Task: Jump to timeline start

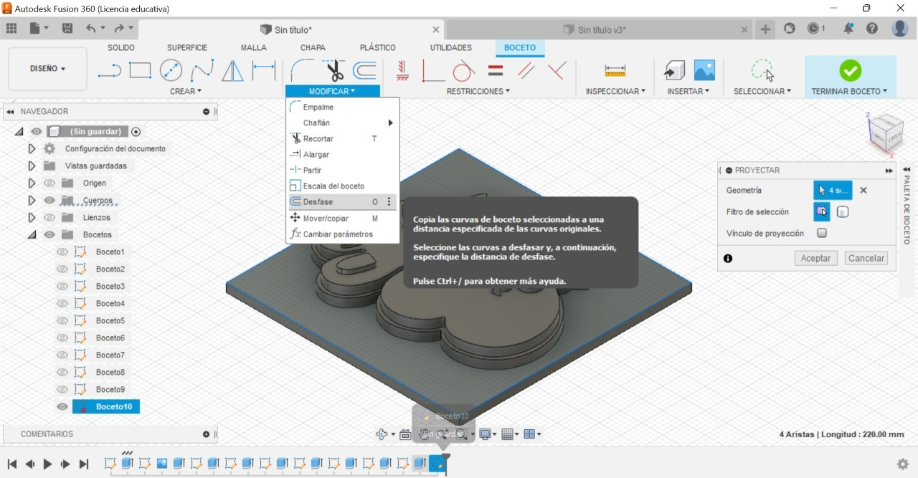Action: (x=11, y=464)
